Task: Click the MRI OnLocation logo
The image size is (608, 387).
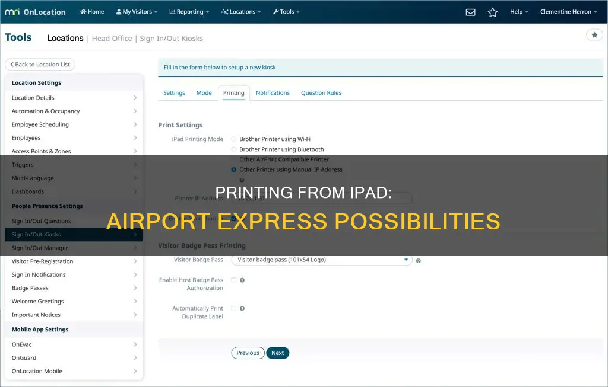Action: click(x=35, y=12)
